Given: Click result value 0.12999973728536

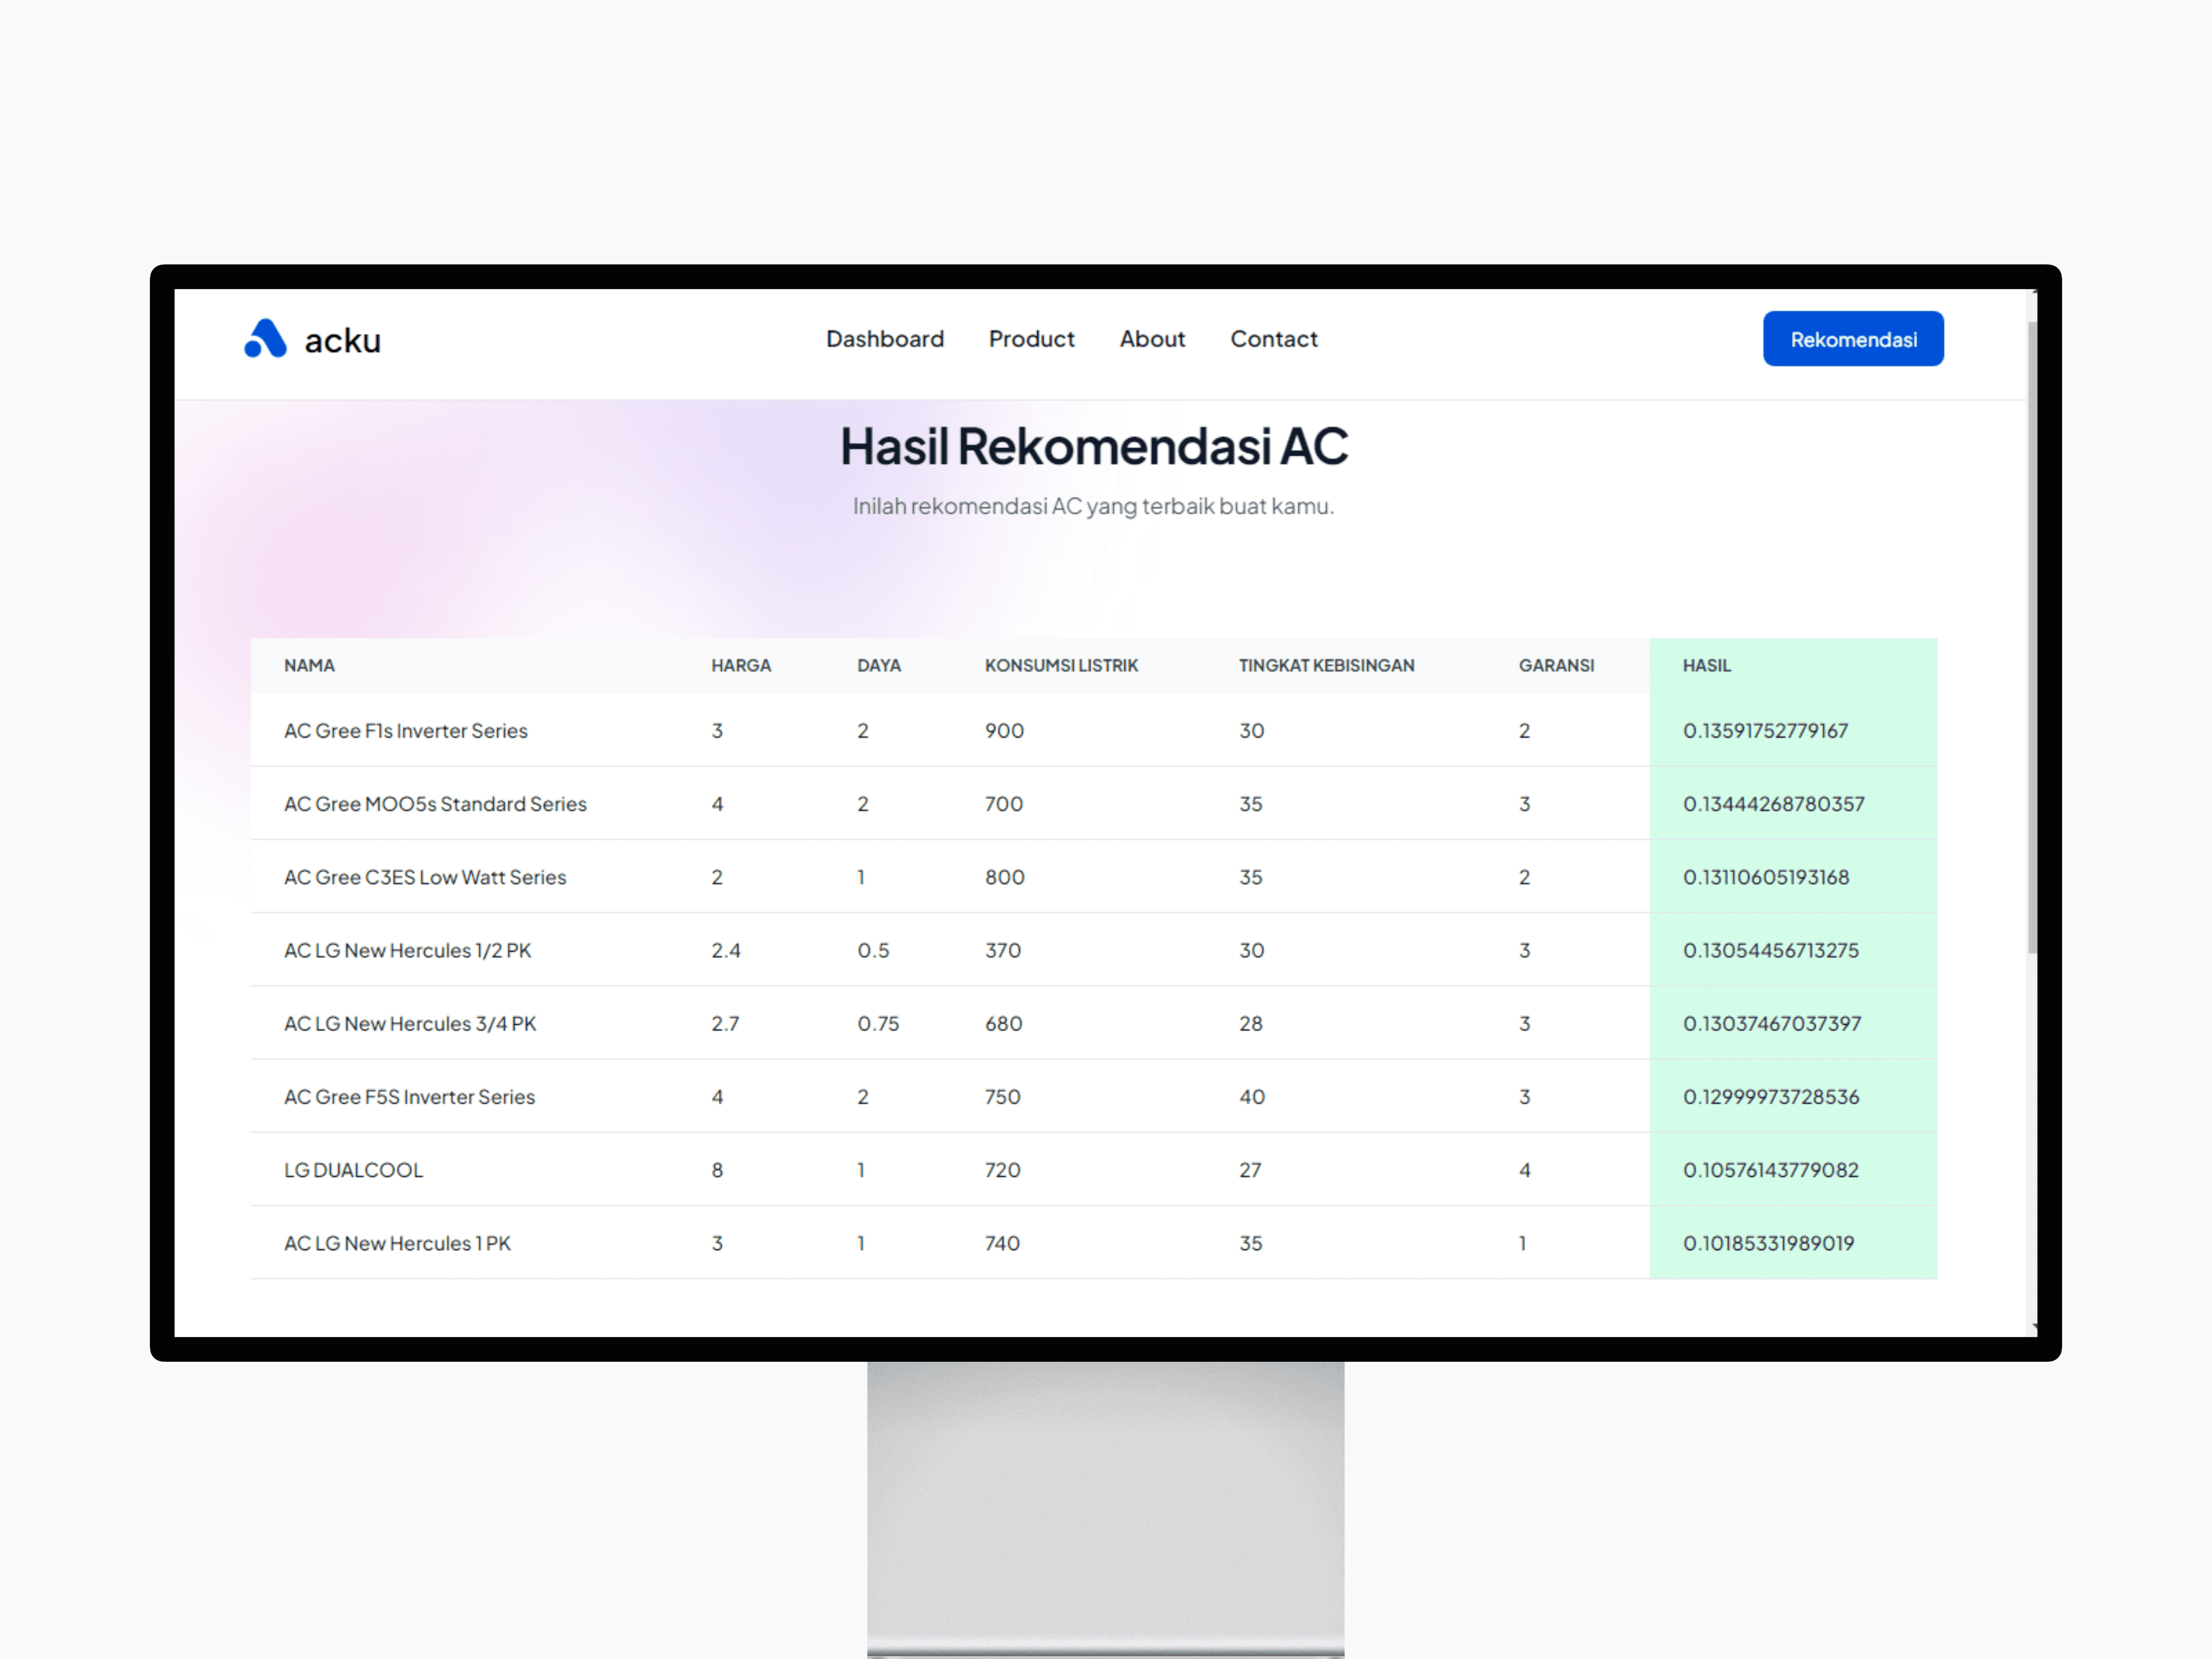Looking at the screenshot, I should [1771, 1097].
